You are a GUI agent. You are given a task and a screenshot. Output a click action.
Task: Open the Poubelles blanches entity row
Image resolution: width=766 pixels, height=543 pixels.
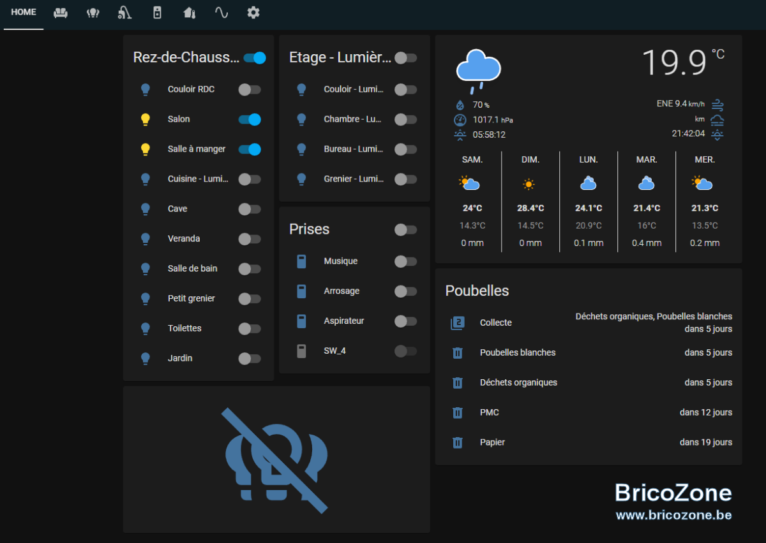pos(589,352)
